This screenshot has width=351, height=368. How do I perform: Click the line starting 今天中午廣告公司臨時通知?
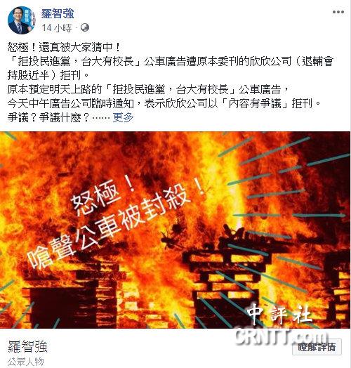click(164, 103)
